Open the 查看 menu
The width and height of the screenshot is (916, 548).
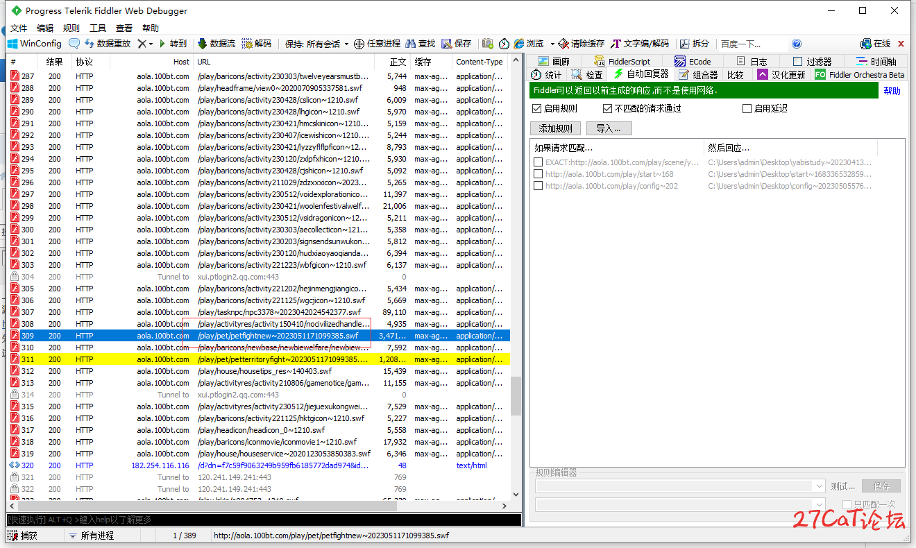tap(124, 28)
